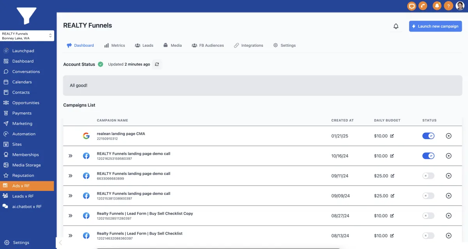
Task: Remove the campaign created 10/16/24
Action: [448, 156]
